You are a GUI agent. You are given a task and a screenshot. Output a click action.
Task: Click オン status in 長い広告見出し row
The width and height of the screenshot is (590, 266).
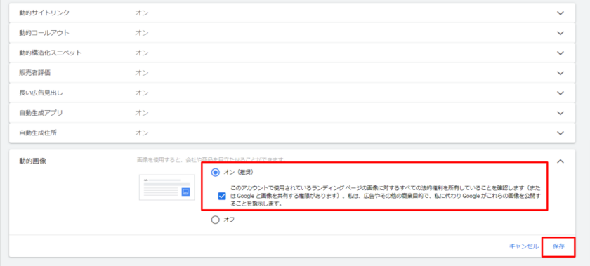tap(142, 93)
